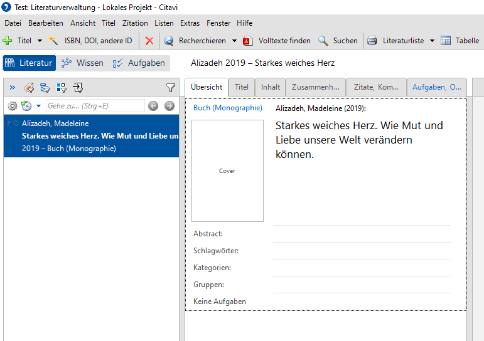
Task: Print the Literaturliste via printer icon
Action: click(372, 40)
